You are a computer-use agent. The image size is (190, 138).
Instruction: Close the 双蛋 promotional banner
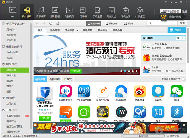tap(184, 125)
